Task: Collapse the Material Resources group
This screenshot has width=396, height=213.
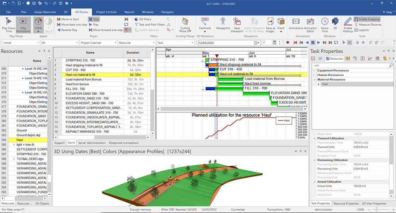Action: [x=314, y=80]
